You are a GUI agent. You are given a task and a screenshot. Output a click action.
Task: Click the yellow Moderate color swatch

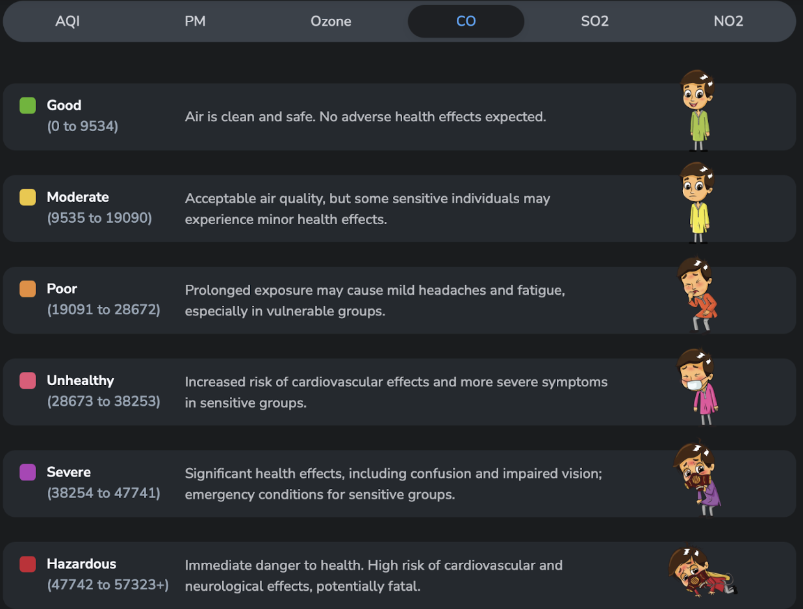[x=27, y=197]
